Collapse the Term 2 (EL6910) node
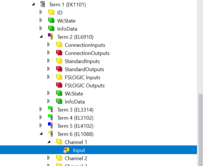Image resolution: width=203 pixels, height=166 pixels. pyautogui.click(x=41, y=37)
